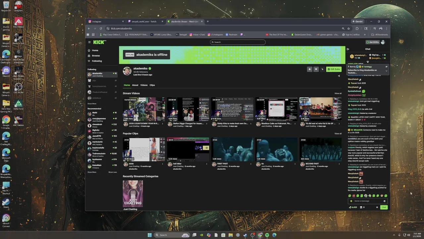The image size is (424, 239).
Task: Open 2026 COUNTDOWN stream video thumbnail
Action: [144, 109]
